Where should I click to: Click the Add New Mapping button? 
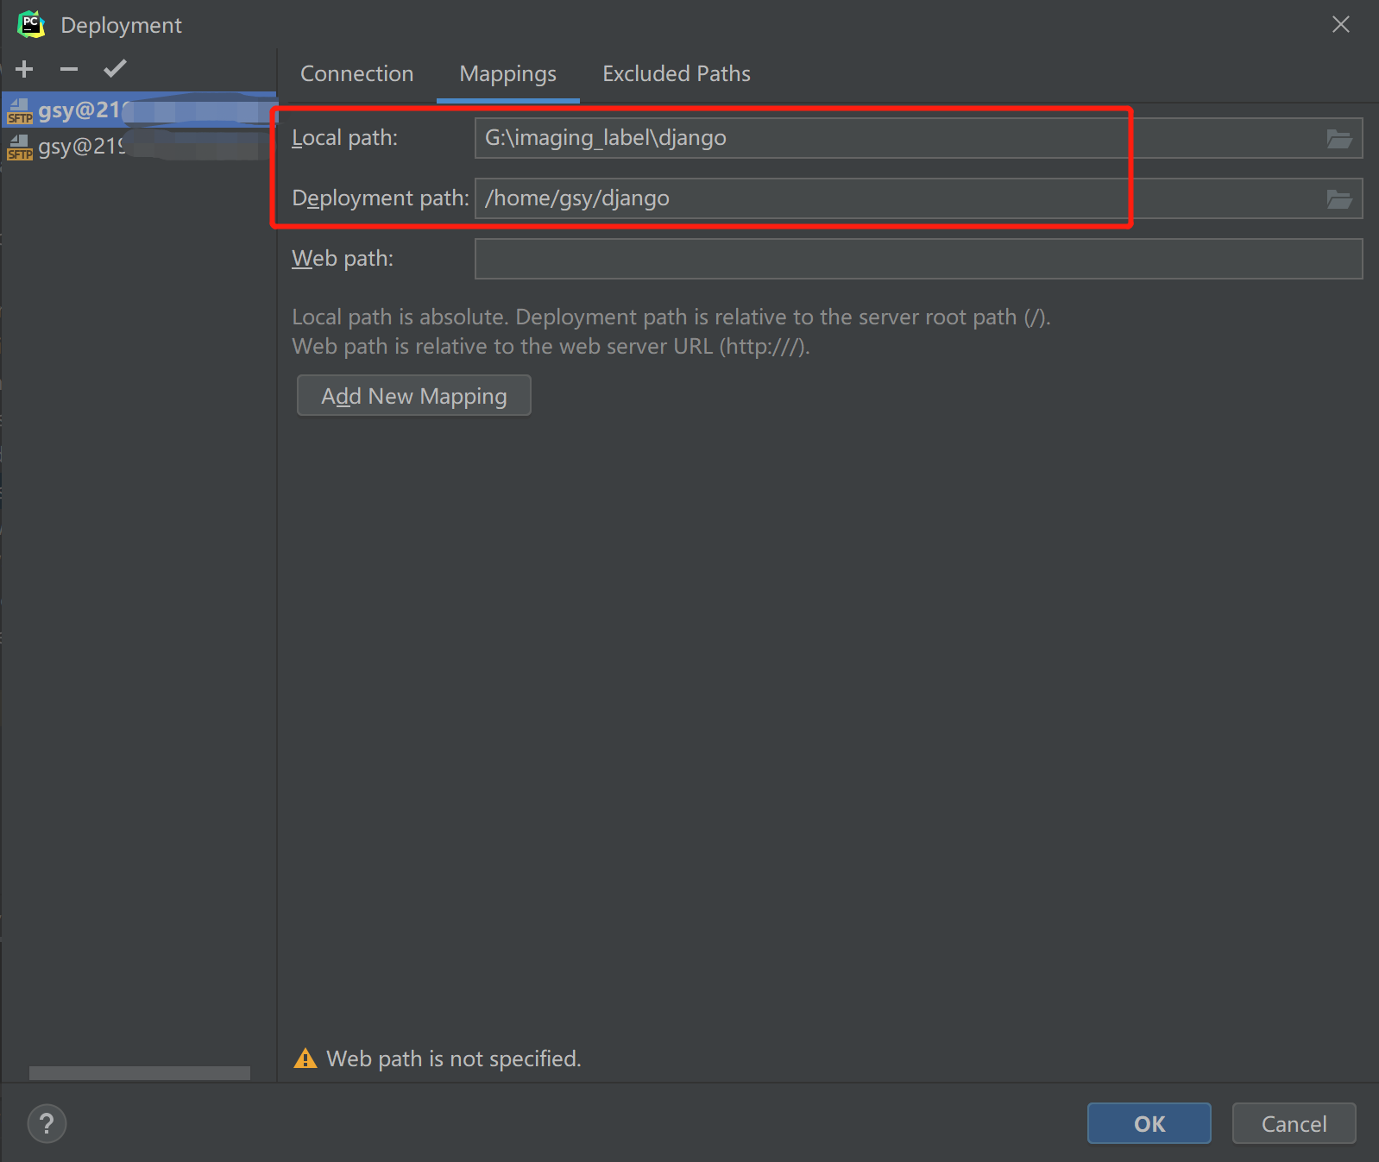[414, 396]
